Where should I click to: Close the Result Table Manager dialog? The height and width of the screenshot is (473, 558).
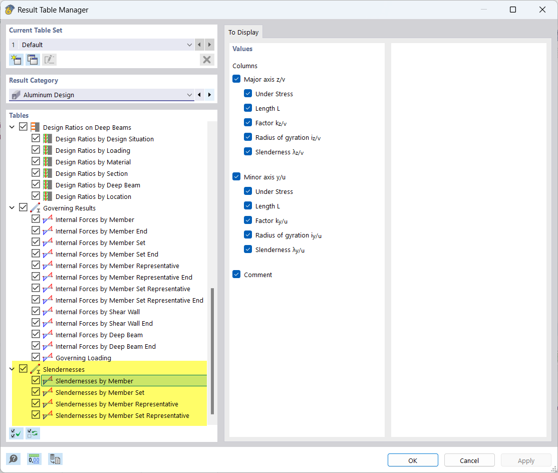pos(542,10)
